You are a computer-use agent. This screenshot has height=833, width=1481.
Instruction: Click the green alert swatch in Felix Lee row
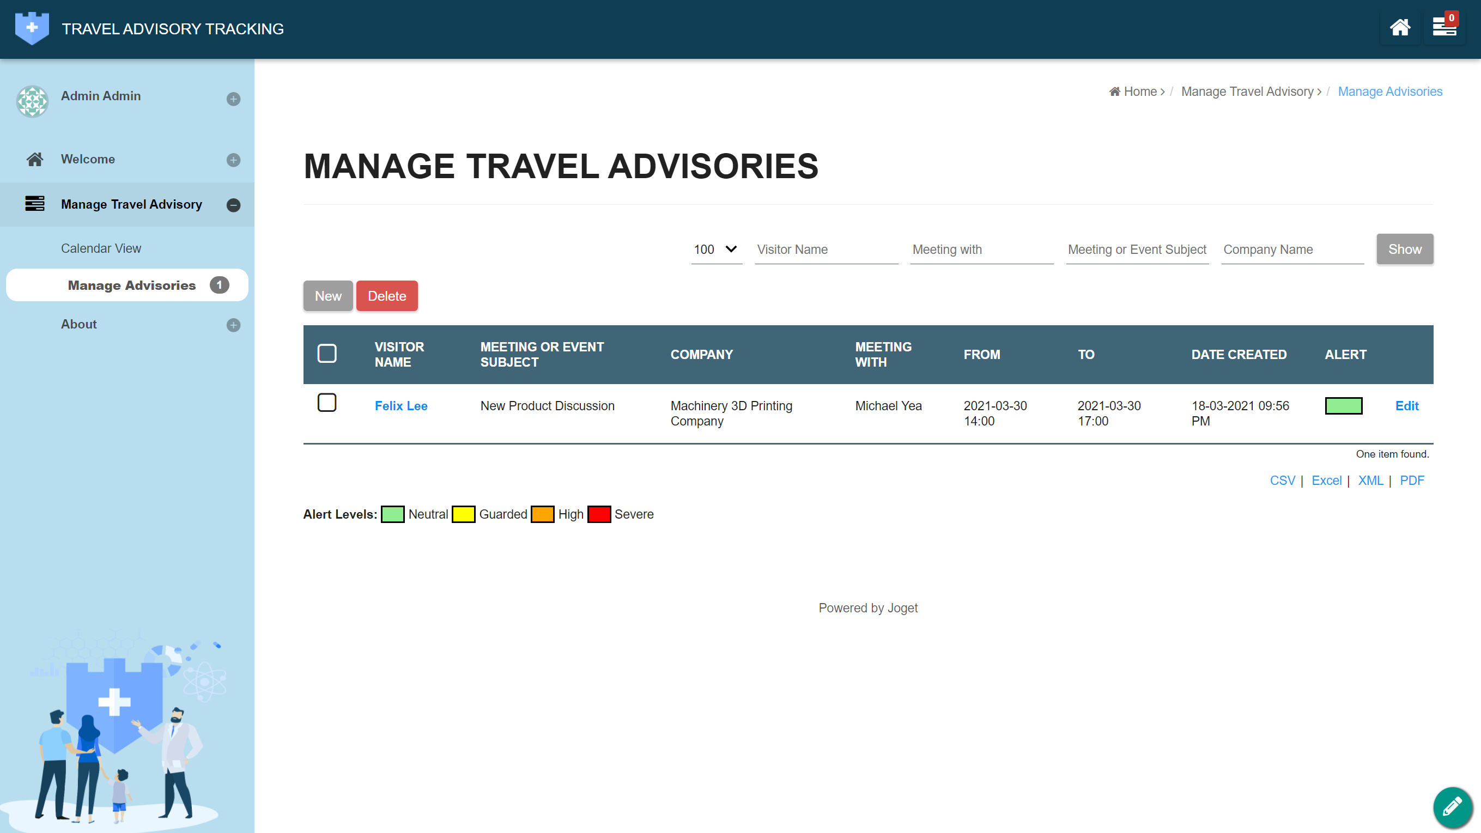1344,406
